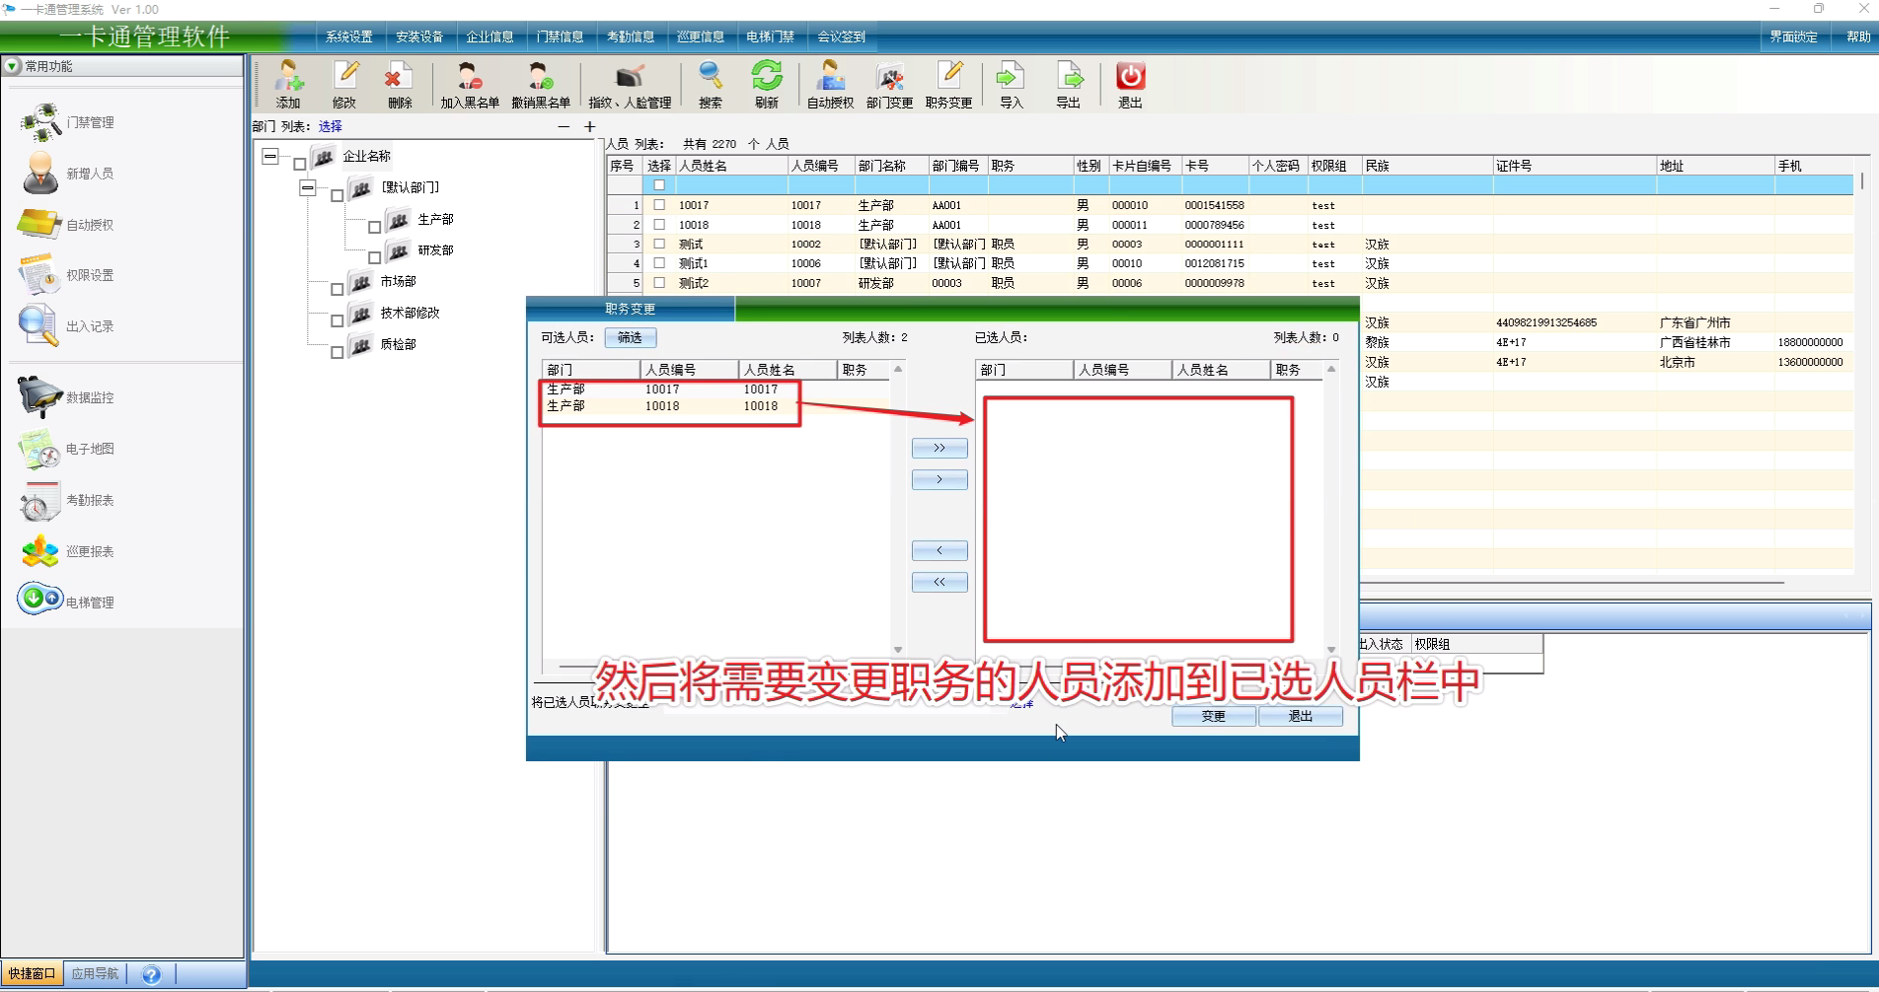Switch to the 应用导航 tab
Image resolution: width=1879 pixels, height=992 pixels.
click(95, 974)
